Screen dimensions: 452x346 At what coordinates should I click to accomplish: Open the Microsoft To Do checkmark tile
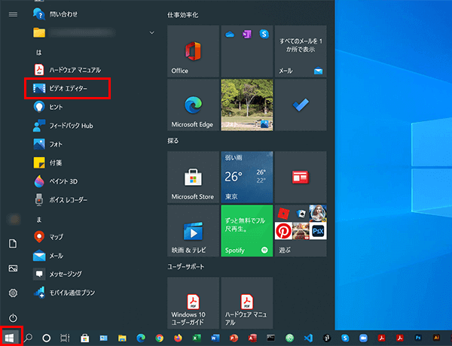301,105
